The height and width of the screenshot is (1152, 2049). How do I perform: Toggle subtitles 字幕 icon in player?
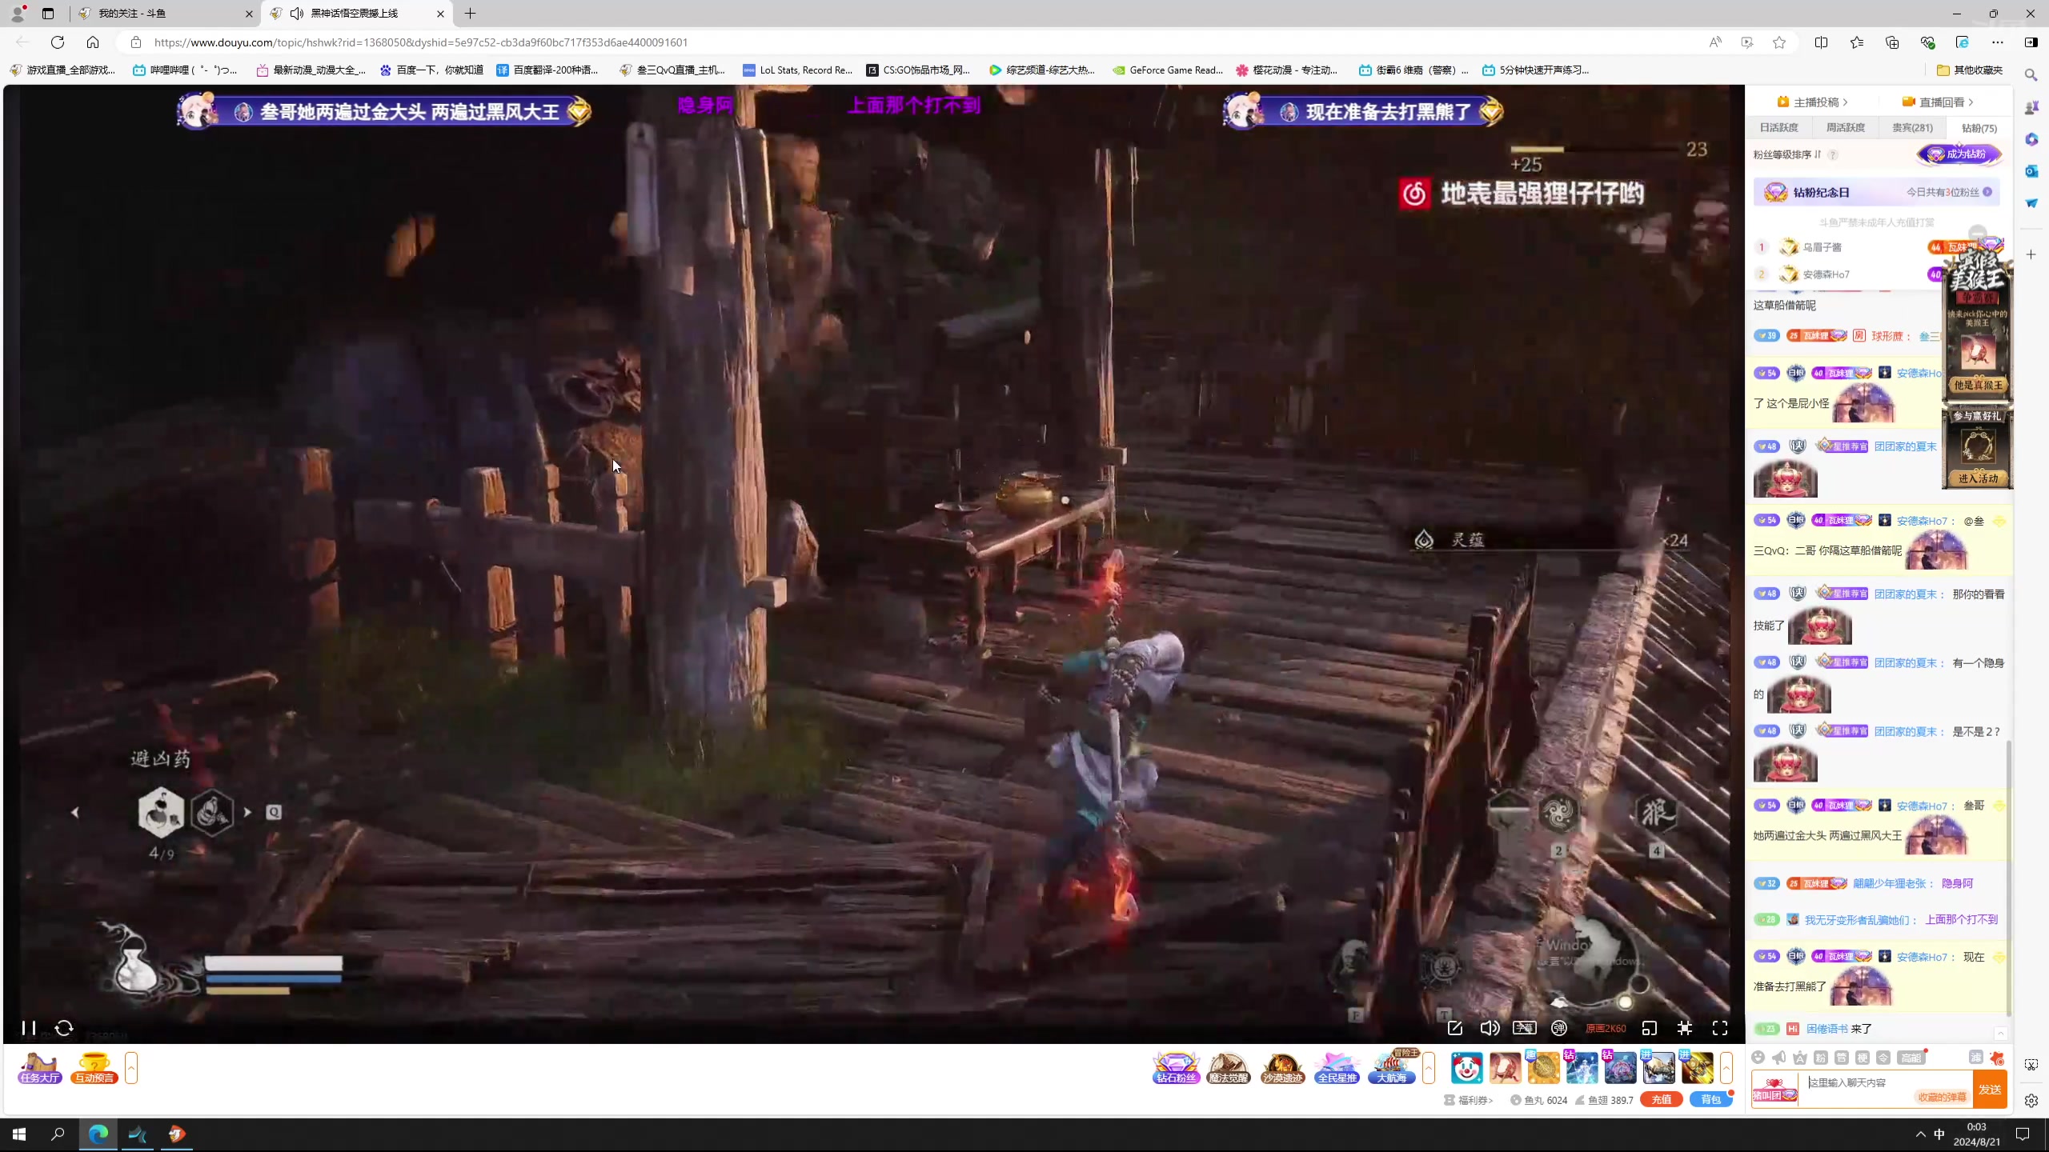point(1524,1028)
